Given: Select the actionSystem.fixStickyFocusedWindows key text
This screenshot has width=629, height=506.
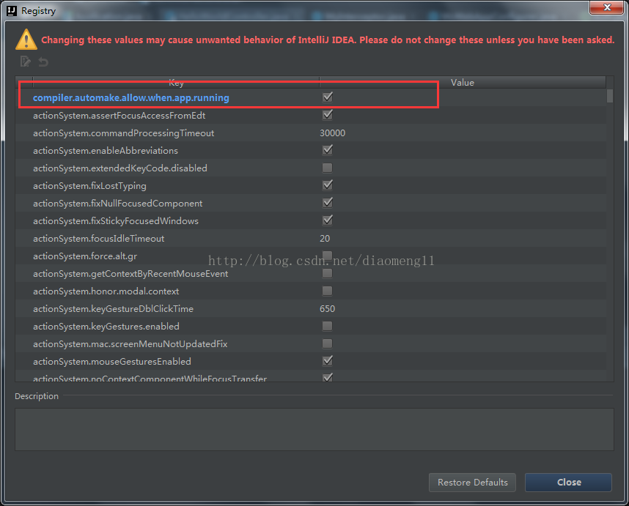Looking at the screenshot, I should point(116,221).
